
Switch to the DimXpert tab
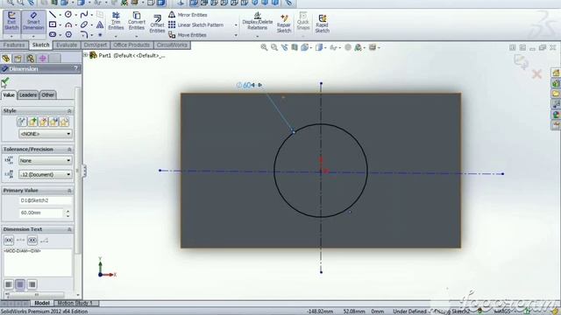point(96,45)
